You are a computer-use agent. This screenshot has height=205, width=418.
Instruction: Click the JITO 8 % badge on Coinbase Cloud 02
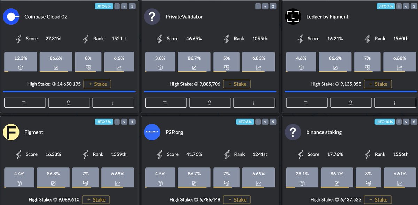(103, 6)
